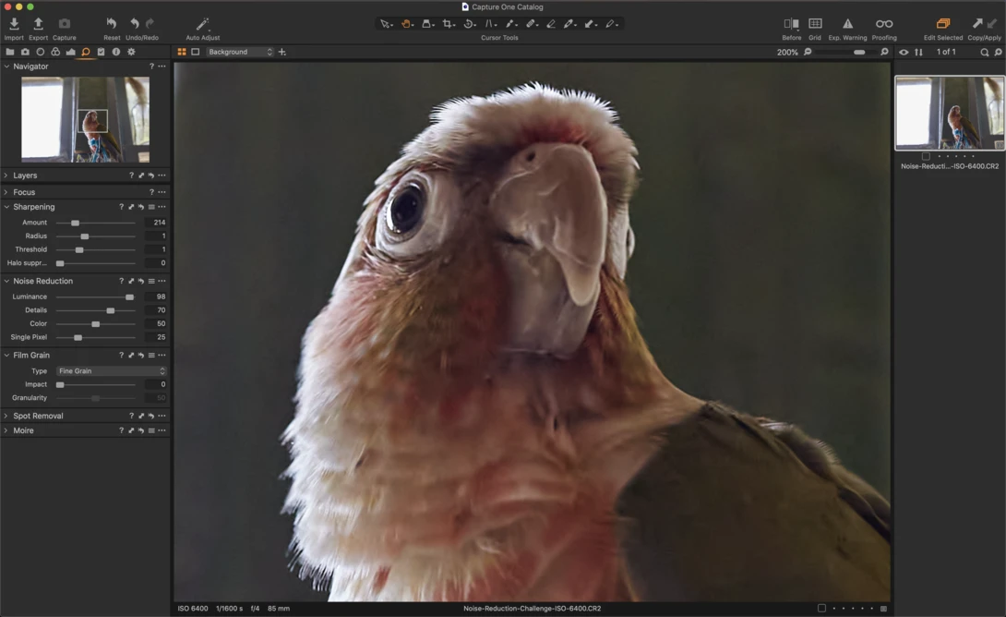Open the Details tool tab magnifier icon

(85, 52)
